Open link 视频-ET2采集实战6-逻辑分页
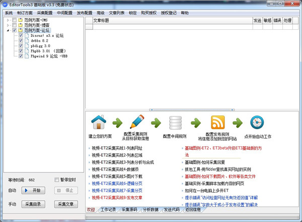This screenshot has width=302, height=222. tap(117, 184)
